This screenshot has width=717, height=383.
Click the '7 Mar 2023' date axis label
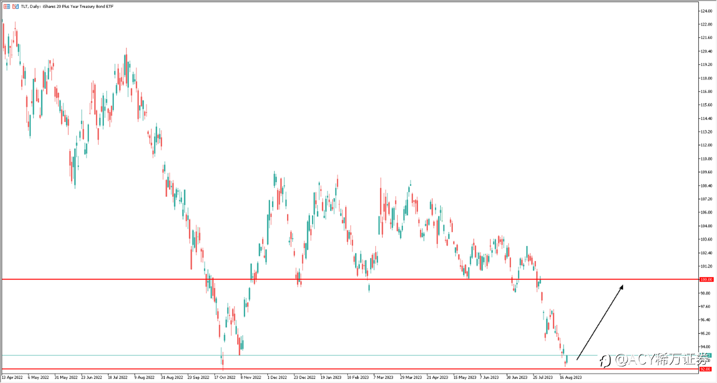pos(384,378)
